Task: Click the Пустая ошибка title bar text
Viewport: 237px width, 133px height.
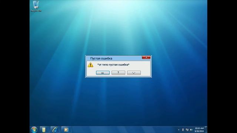Action: coord(101,58)
